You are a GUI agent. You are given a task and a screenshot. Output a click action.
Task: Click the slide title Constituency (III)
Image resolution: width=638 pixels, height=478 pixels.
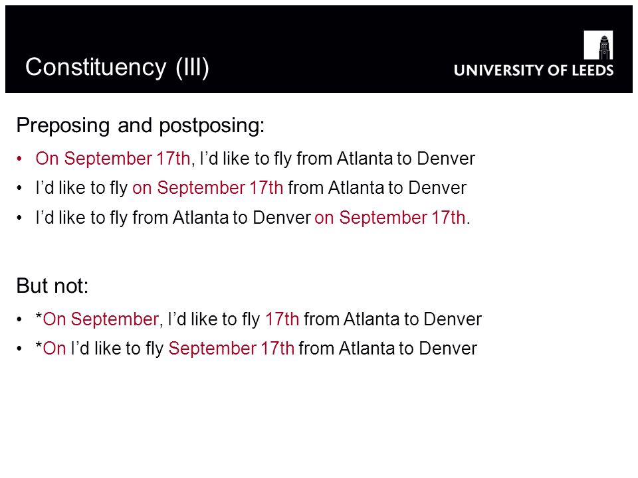[x=117, y=66]
